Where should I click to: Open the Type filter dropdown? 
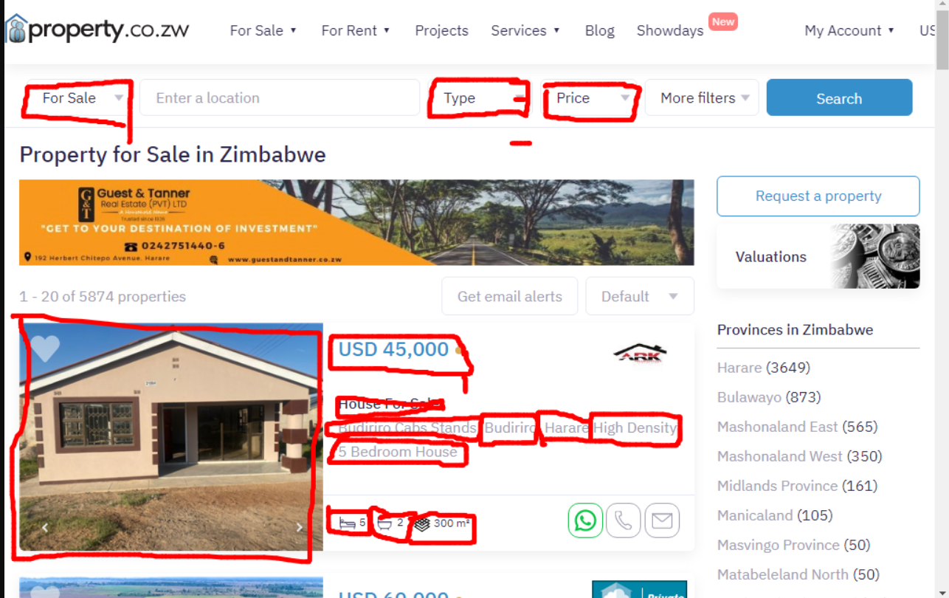(x=479, y=97)
